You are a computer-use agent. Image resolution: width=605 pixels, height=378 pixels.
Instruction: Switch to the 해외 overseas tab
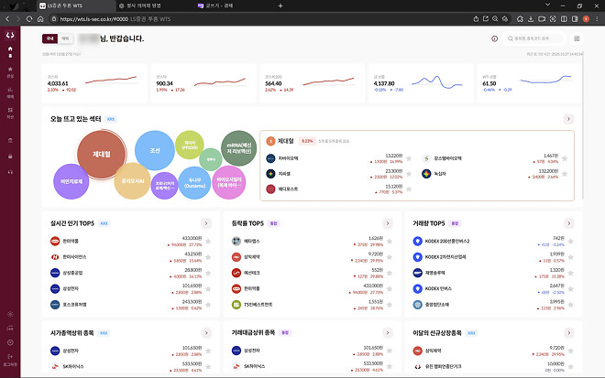coord(65,38)
